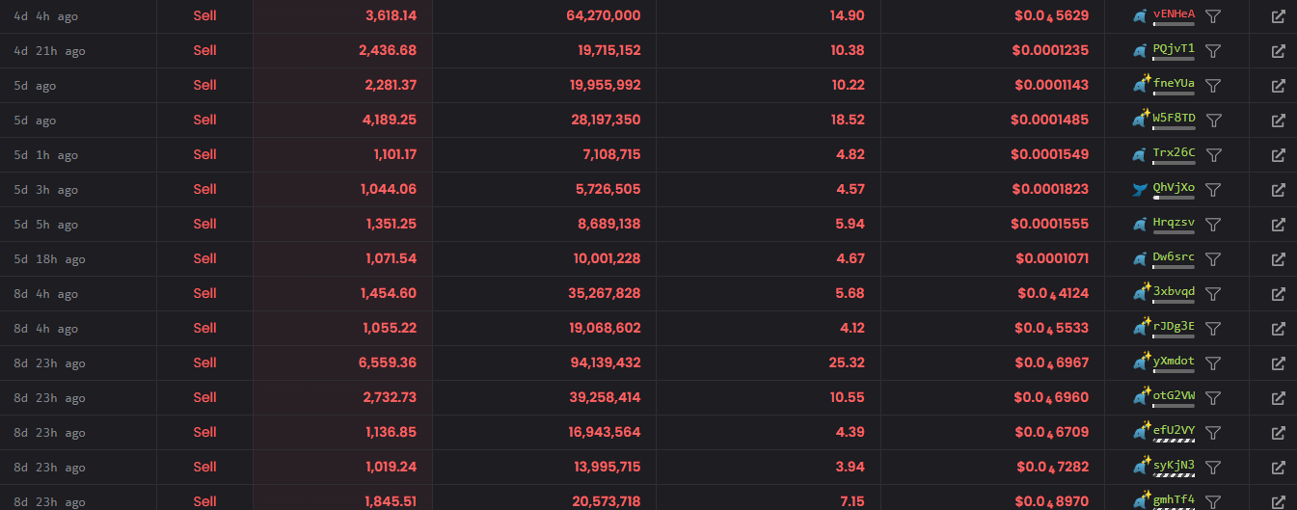This screenshot has width=1297, height=510.
Task: Filter trades by maker vENHeA
Action: point(1214,16)
